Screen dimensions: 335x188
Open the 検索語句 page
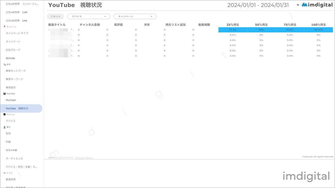(11, 88)
